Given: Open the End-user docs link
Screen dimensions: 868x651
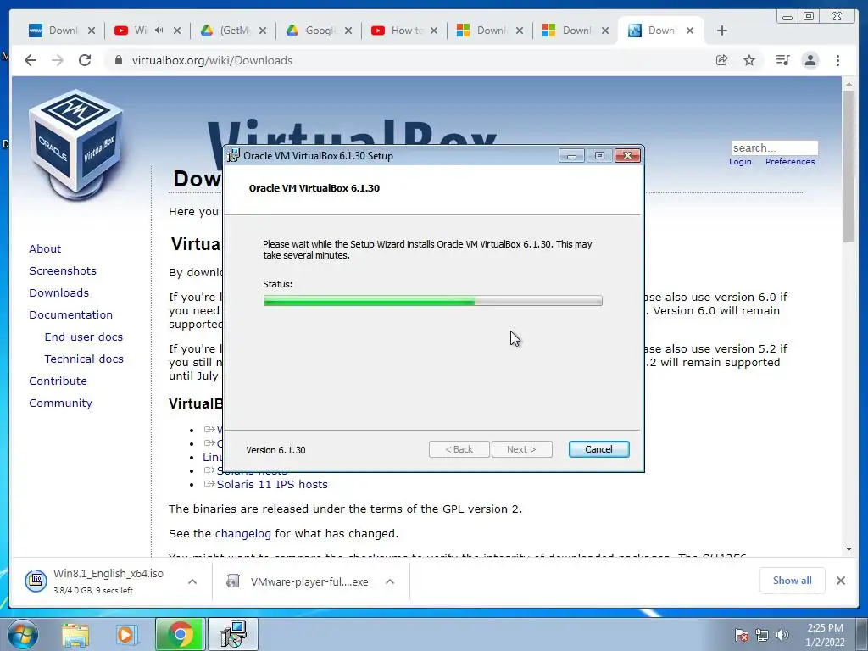Looking at the screenshot, I should tap(84, 337).
